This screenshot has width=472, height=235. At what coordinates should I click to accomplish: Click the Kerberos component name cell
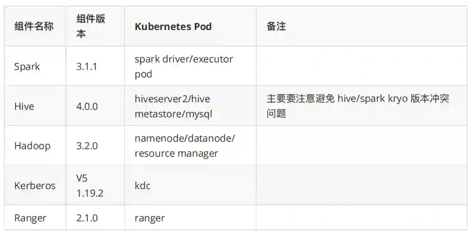(x=35, y=185)
